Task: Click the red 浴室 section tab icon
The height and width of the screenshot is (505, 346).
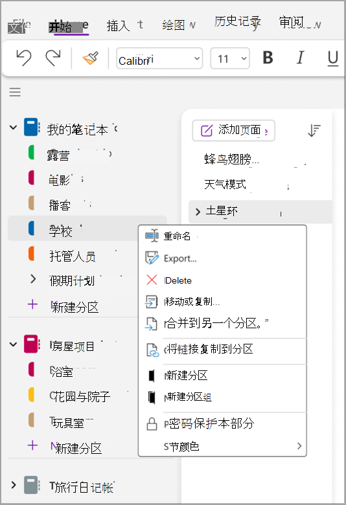Action: click(x=31, y=369)
